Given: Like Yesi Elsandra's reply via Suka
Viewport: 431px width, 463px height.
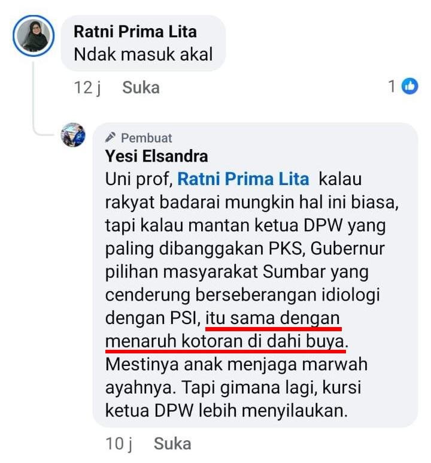Looking at the screenshot, I should (x=172, y=443).
